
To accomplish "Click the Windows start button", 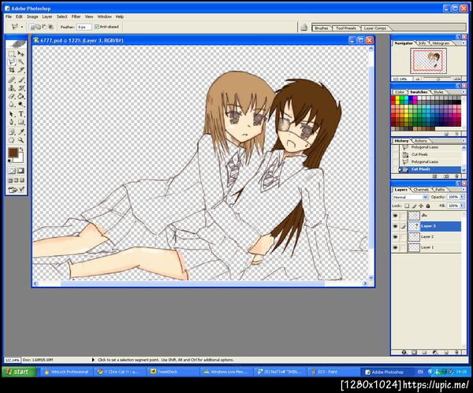I will tap(18, 372).
